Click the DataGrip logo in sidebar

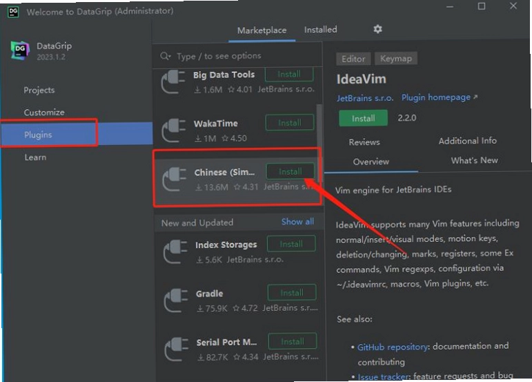tap(20, 50)
